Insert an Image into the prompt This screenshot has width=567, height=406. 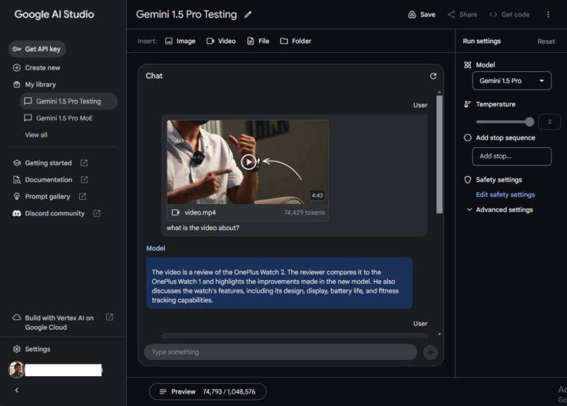tap(181, 41)
